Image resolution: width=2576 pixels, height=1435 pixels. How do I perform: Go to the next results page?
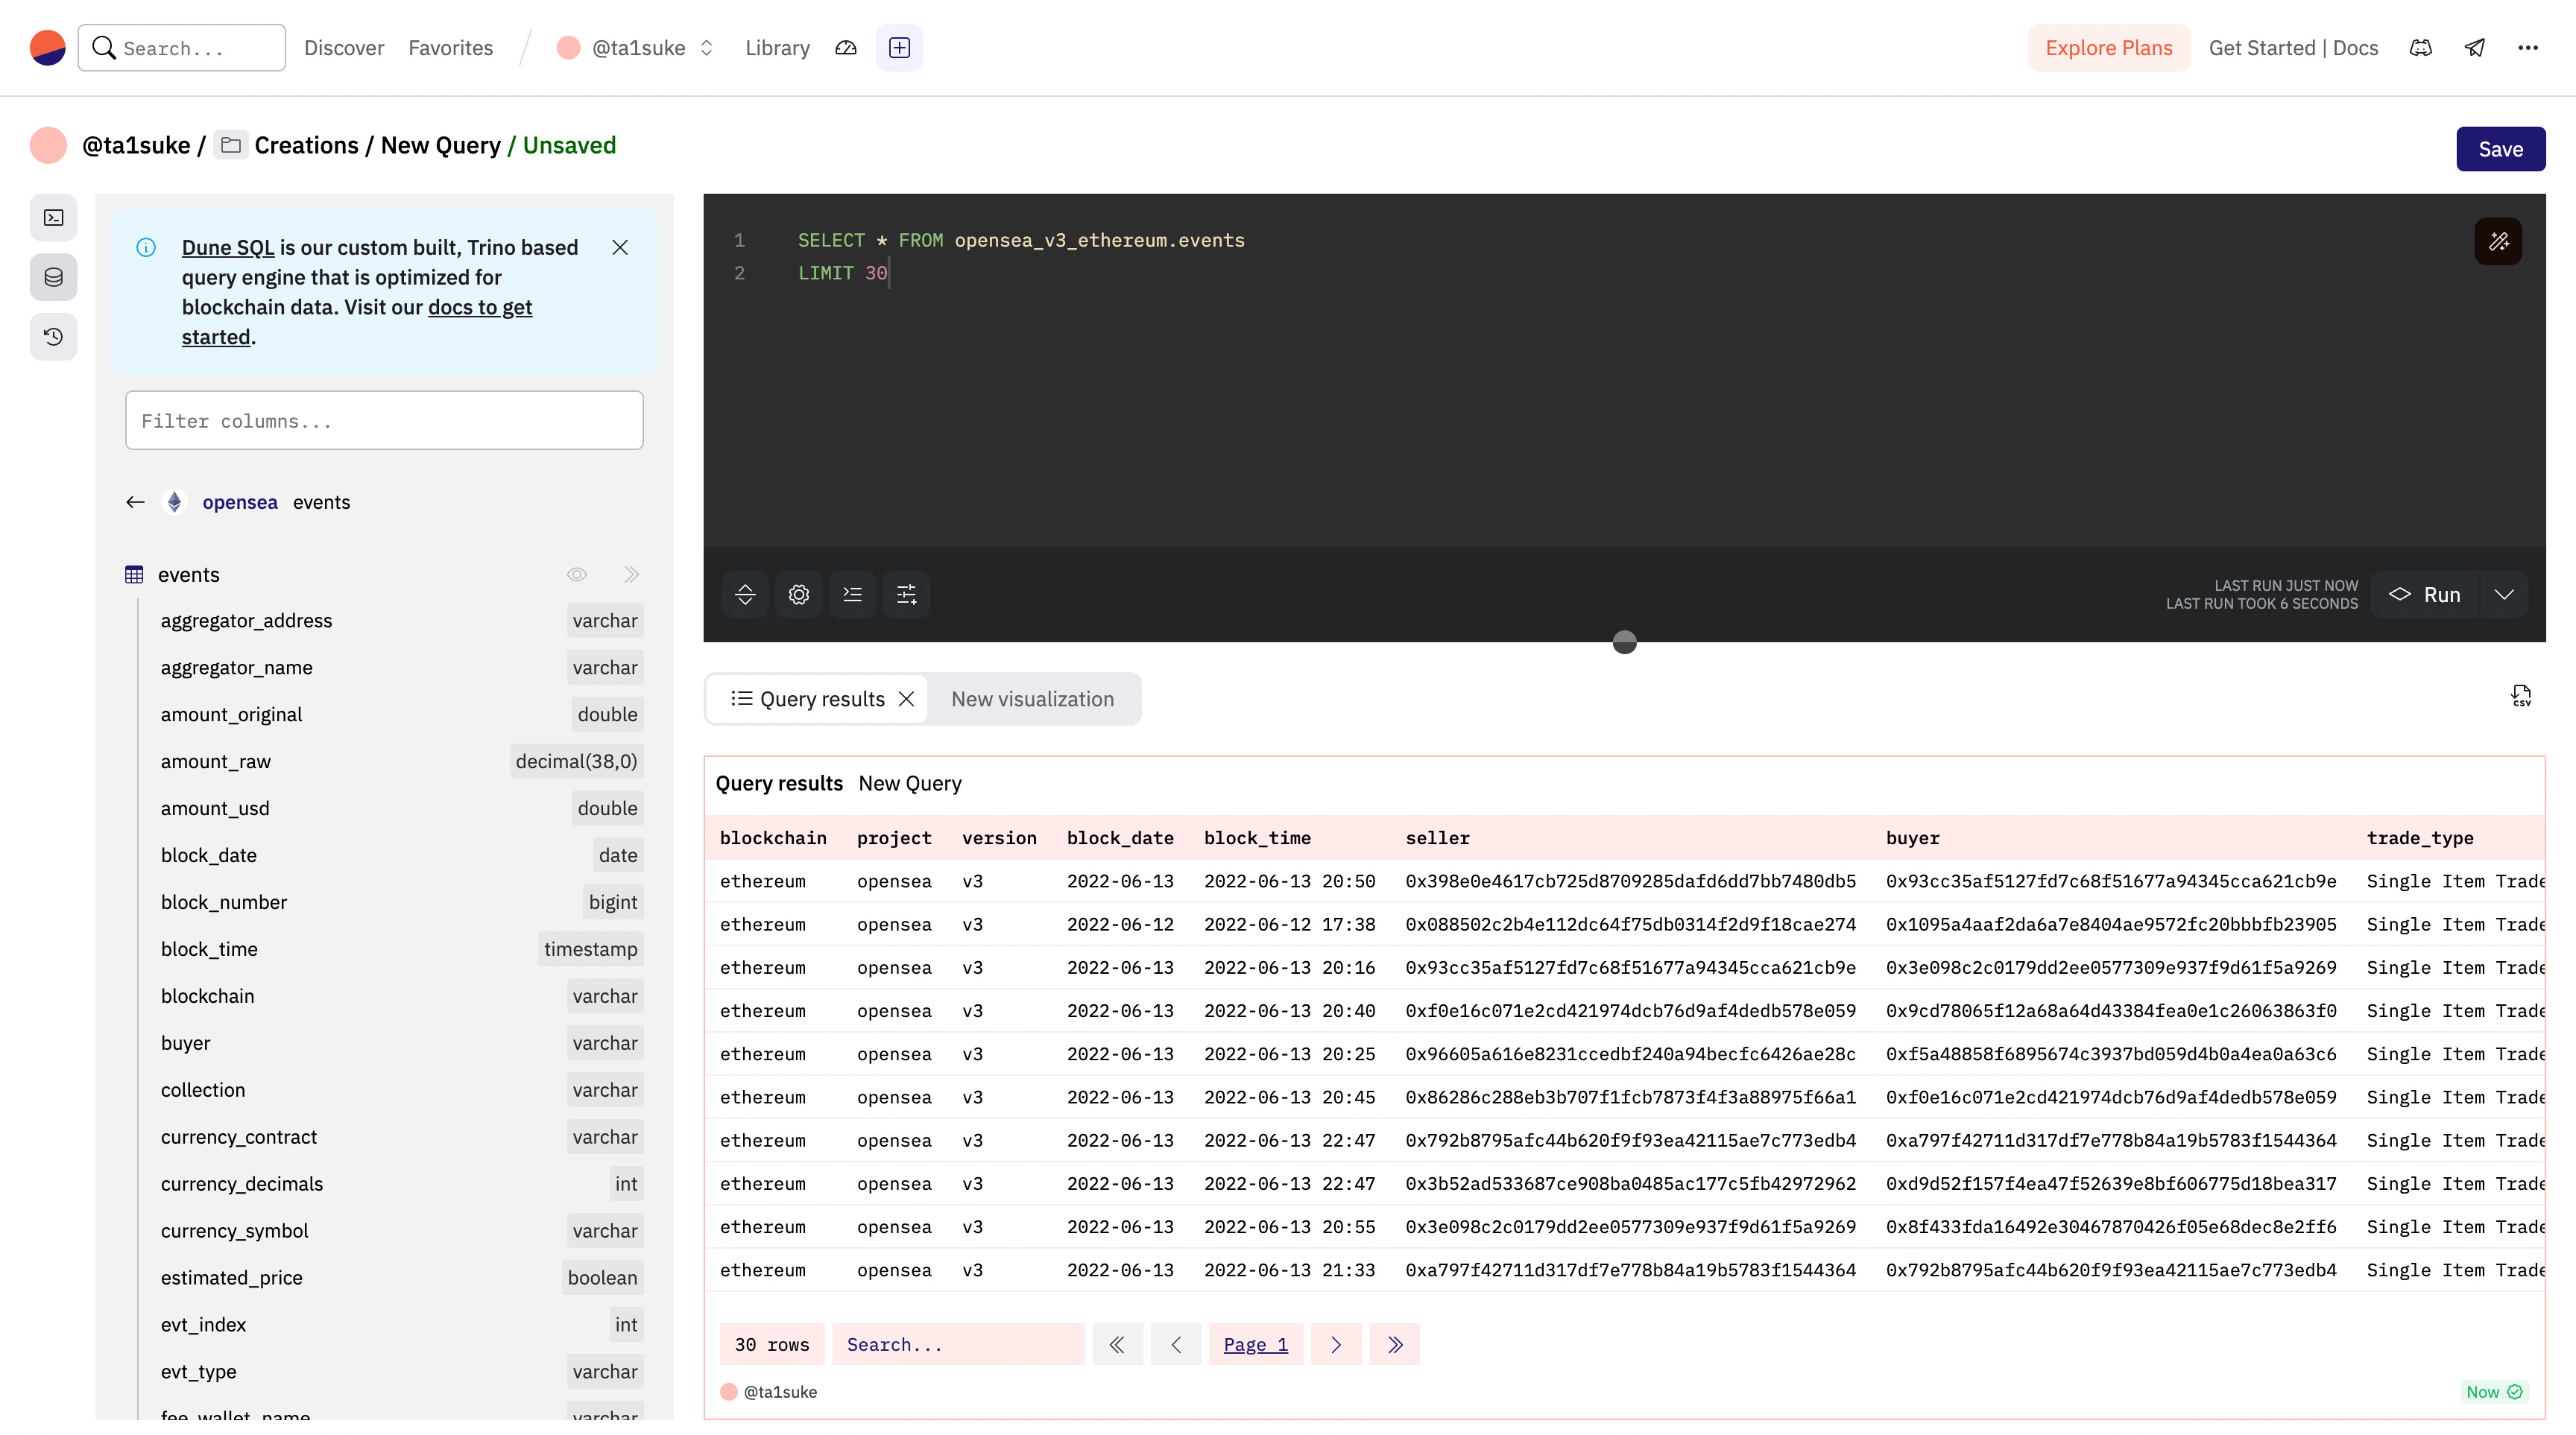(x=1335, y=1344)
